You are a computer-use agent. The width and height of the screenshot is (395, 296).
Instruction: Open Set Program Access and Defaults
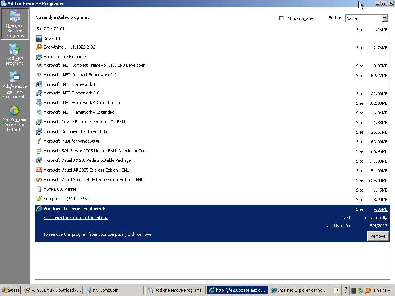pyautogui.click(x=15, y=119)
